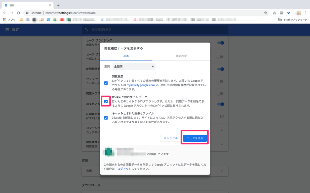Select the 基本 tab
This screenshot has height=193, width=310.
(127, 56)
